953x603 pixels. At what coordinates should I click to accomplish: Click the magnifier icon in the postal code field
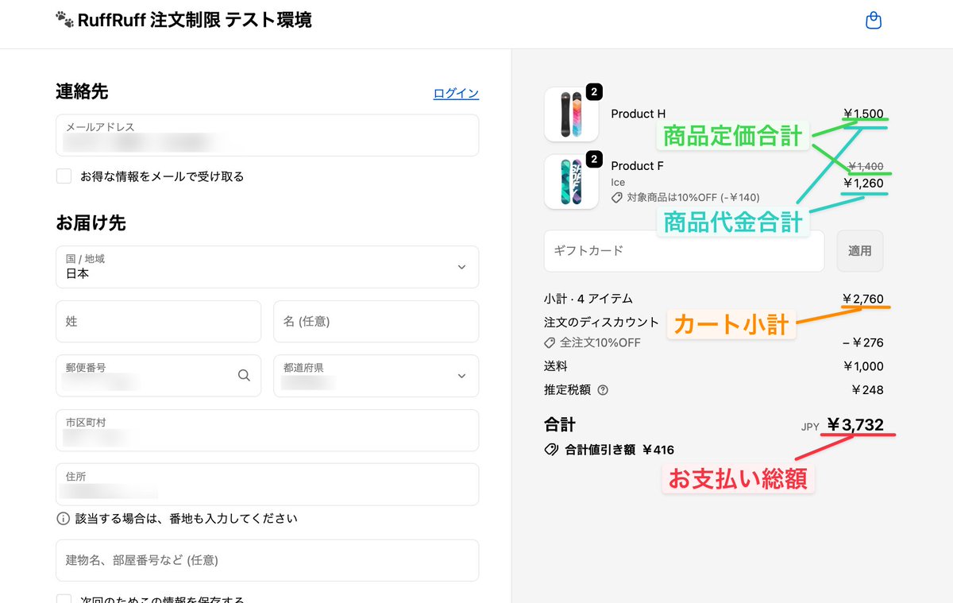244,376
